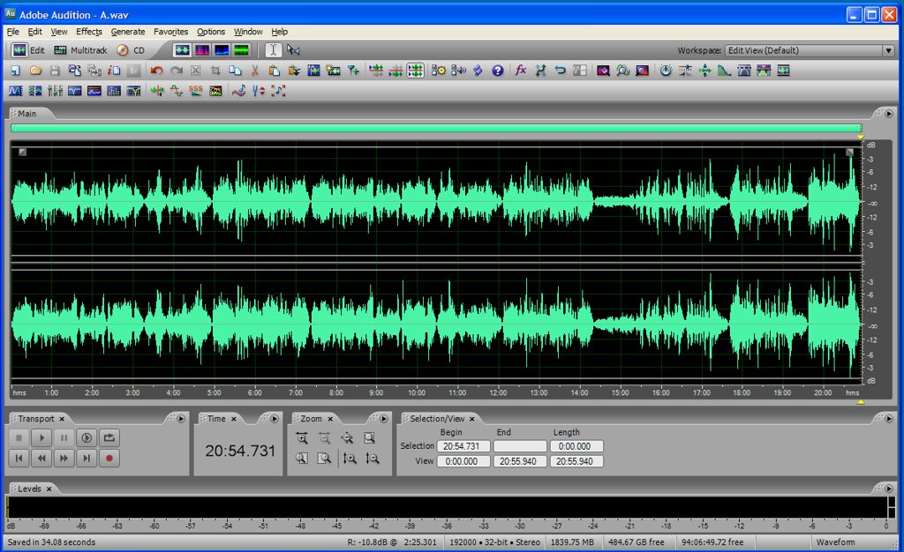Open the Effects fx toolbar icon
Screen dimensions: 904x552
coord(521,71)
